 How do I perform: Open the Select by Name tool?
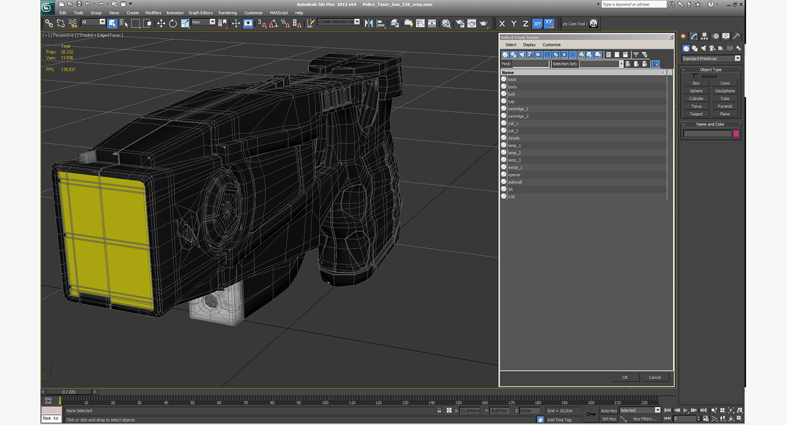pyautogui.click(x=124, y=23)
